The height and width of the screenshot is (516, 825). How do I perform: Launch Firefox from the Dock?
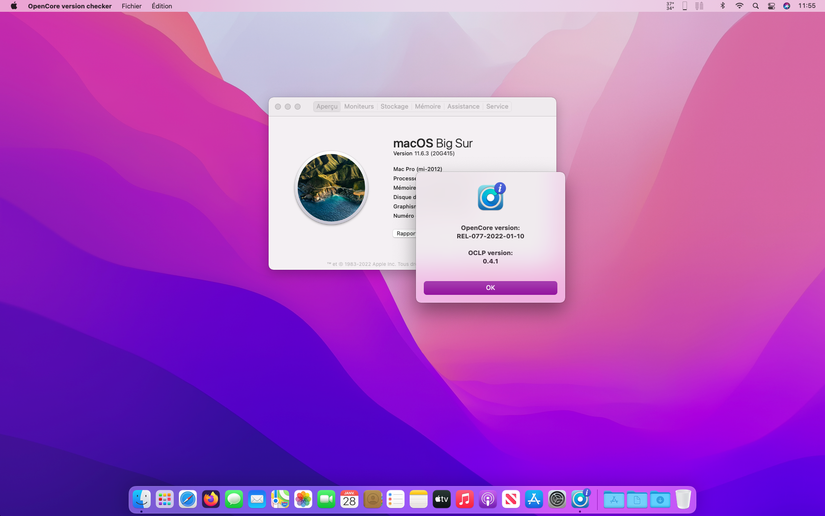[x=211, y=500]
